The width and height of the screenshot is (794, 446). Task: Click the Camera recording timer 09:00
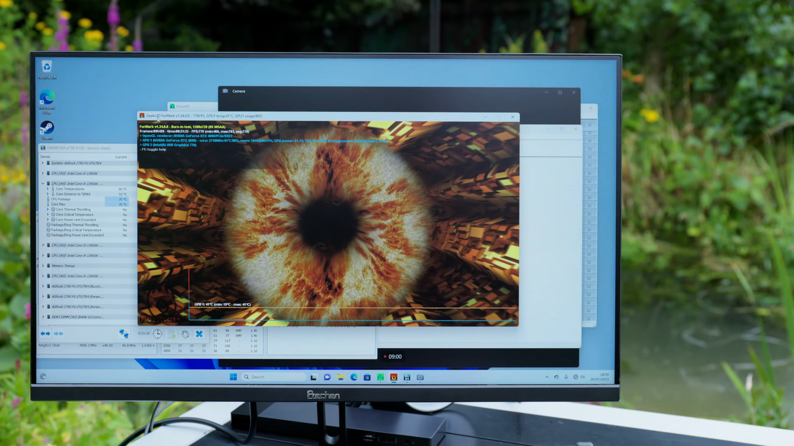tap(392, 357)
